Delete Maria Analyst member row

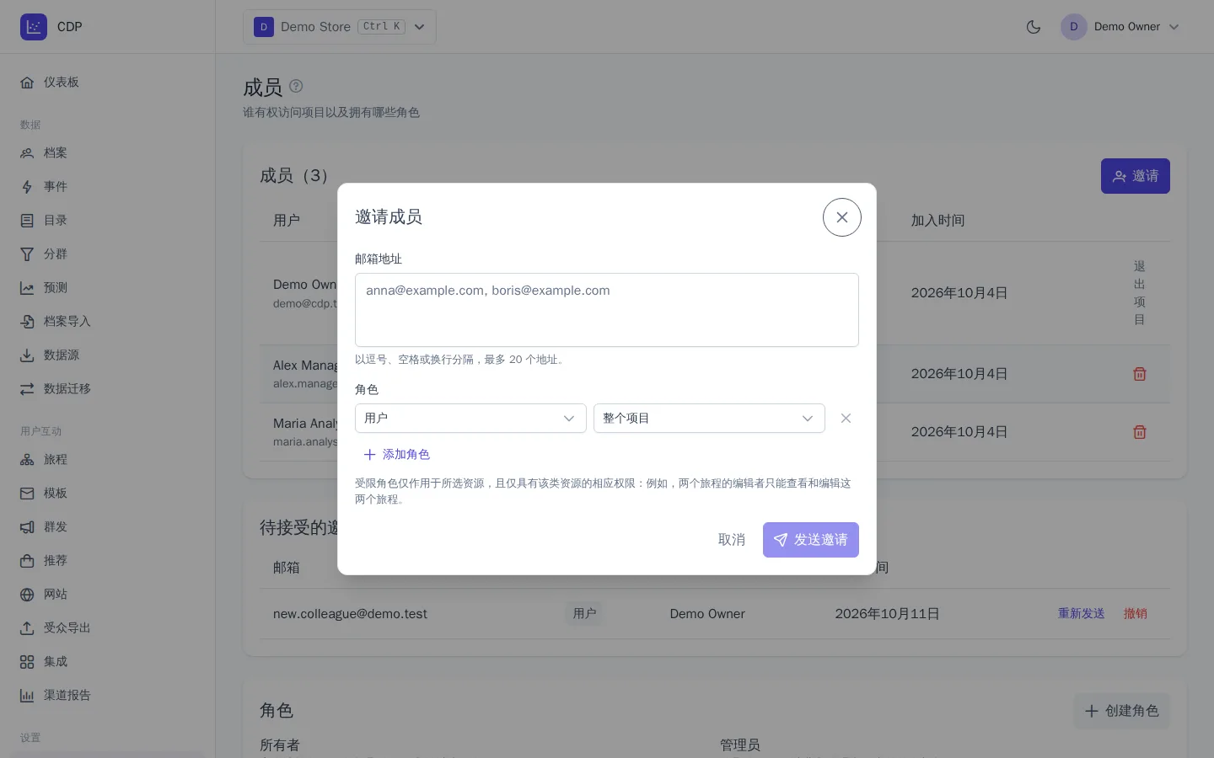(x=1140, y=432)
